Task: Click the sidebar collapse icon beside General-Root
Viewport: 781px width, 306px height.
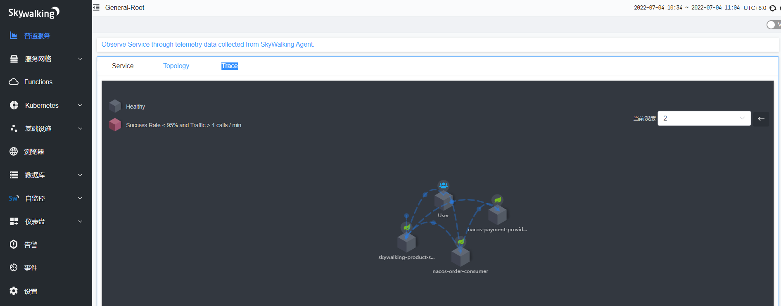Action: (96, 7)
